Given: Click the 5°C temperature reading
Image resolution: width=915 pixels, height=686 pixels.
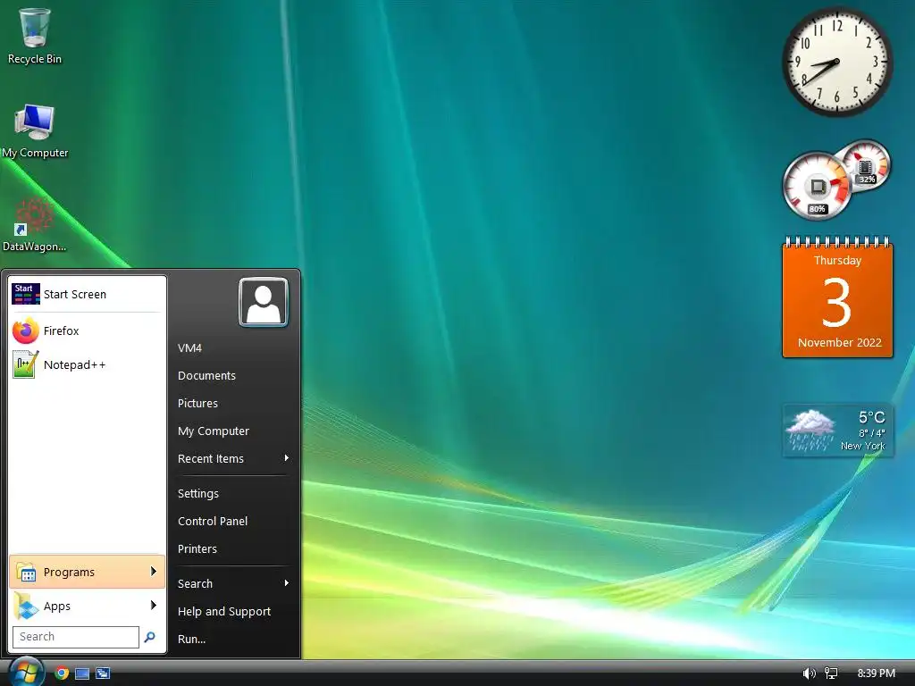Looking at the screenshot, I should [872, 417].
